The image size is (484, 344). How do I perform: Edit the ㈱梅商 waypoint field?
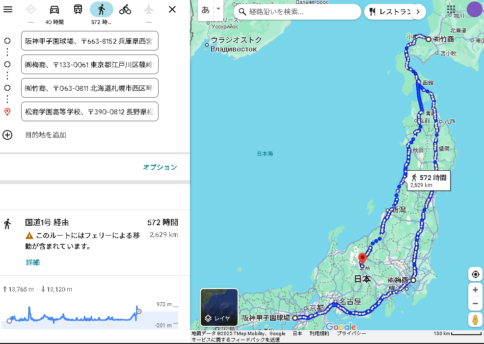click(x=90, y=64)
